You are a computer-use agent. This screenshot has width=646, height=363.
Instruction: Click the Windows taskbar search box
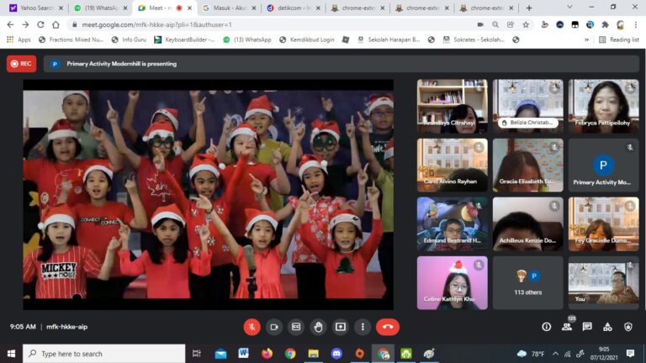point(103,354)
